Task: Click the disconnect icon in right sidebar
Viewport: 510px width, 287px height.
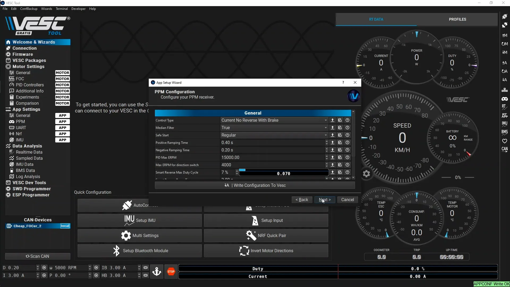Action: [x=505, y=24]
